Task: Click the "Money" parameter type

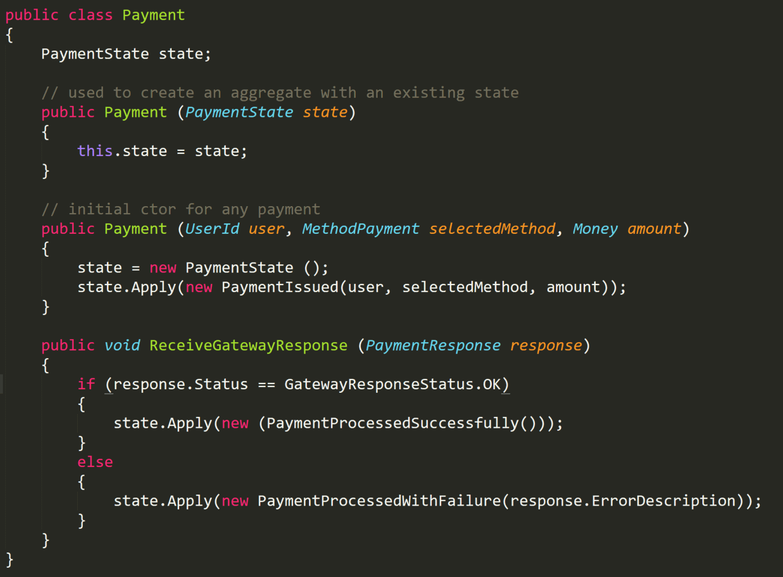Action: 595,229
